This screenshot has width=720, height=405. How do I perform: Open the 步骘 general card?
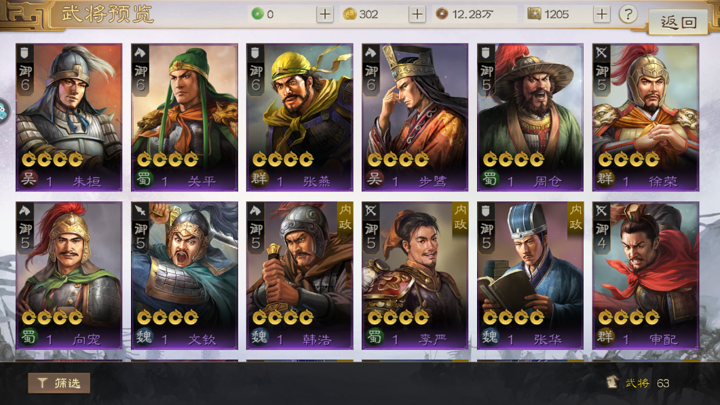pyautogui.click(x=415, y=117)
